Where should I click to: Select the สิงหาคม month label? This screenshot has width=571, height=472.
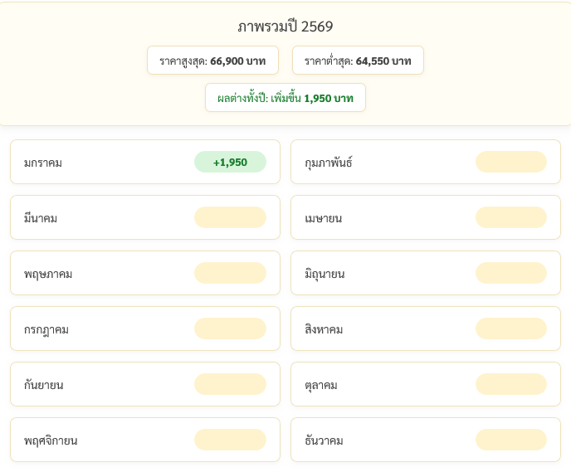324,329
